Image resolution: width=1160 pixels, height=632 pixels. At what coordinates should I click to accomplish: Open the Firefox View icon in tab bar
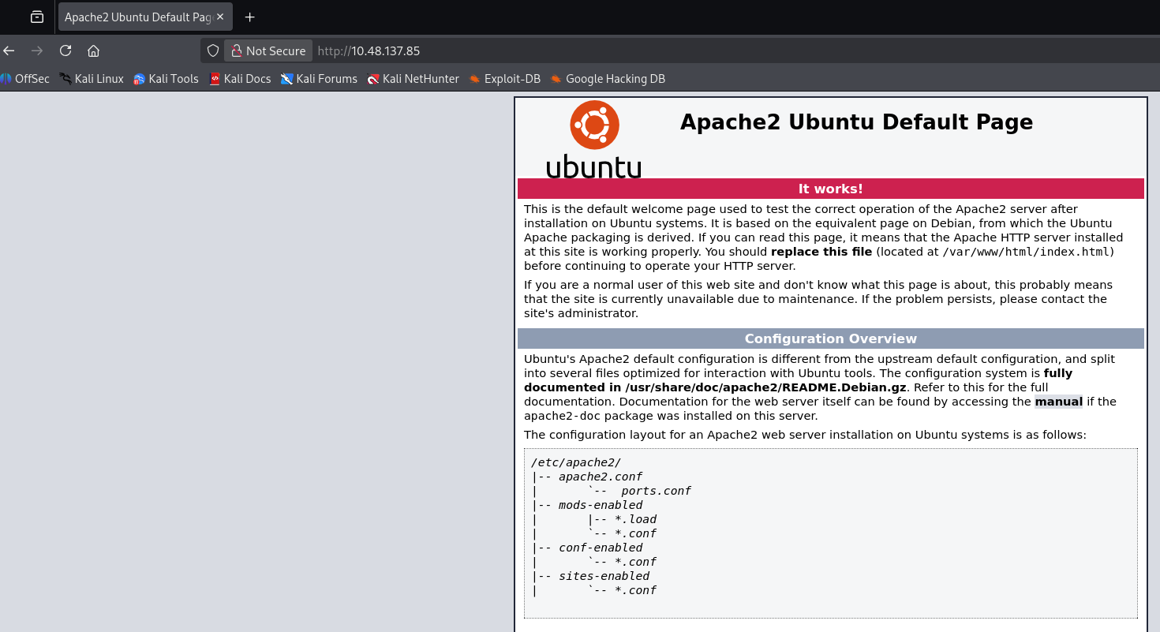coord(36,17)
